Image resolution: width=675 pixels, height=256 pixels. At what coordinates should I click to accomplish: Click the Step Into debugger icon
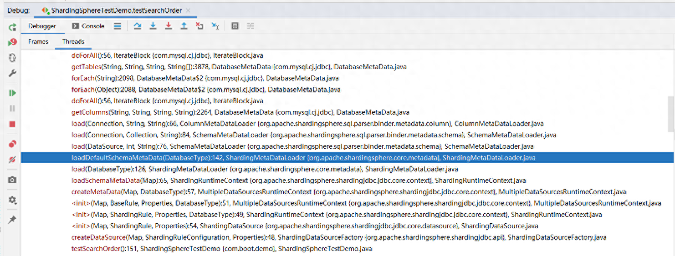pos(153,26)
